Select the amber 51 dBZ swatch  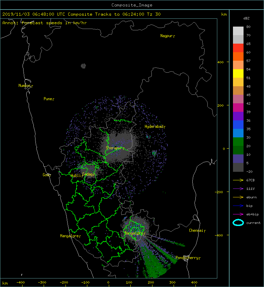pyautogui.click(x=238, y=82)
